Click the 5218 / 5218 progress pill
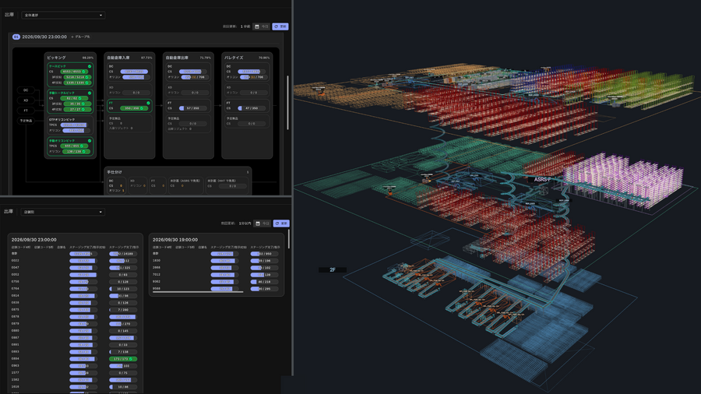 [76, 77]
